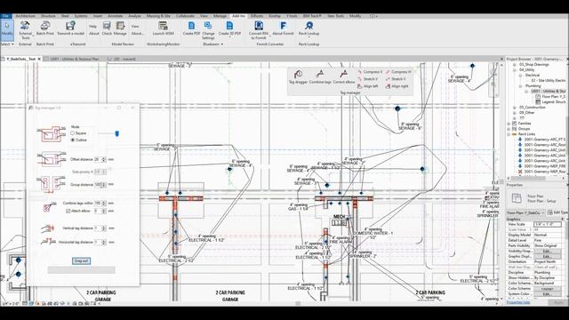The height and width of the screenshot is (320, 569).
Task: Launch WSM Worksharing Monitor
Action: pyautogui.click(x=163, y=28)
